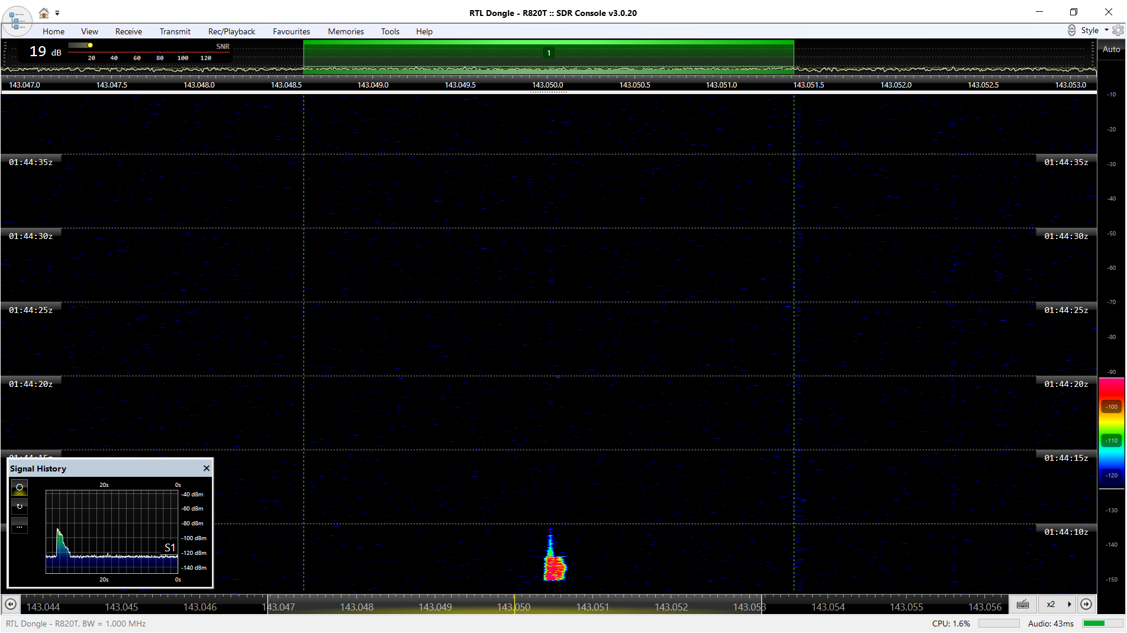Open the keyboard frequency entry icon

[1023, 604]
